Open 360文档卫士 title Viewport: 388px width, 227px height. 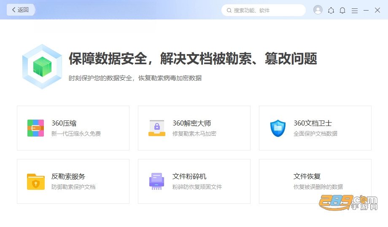[x=313, y=123]
